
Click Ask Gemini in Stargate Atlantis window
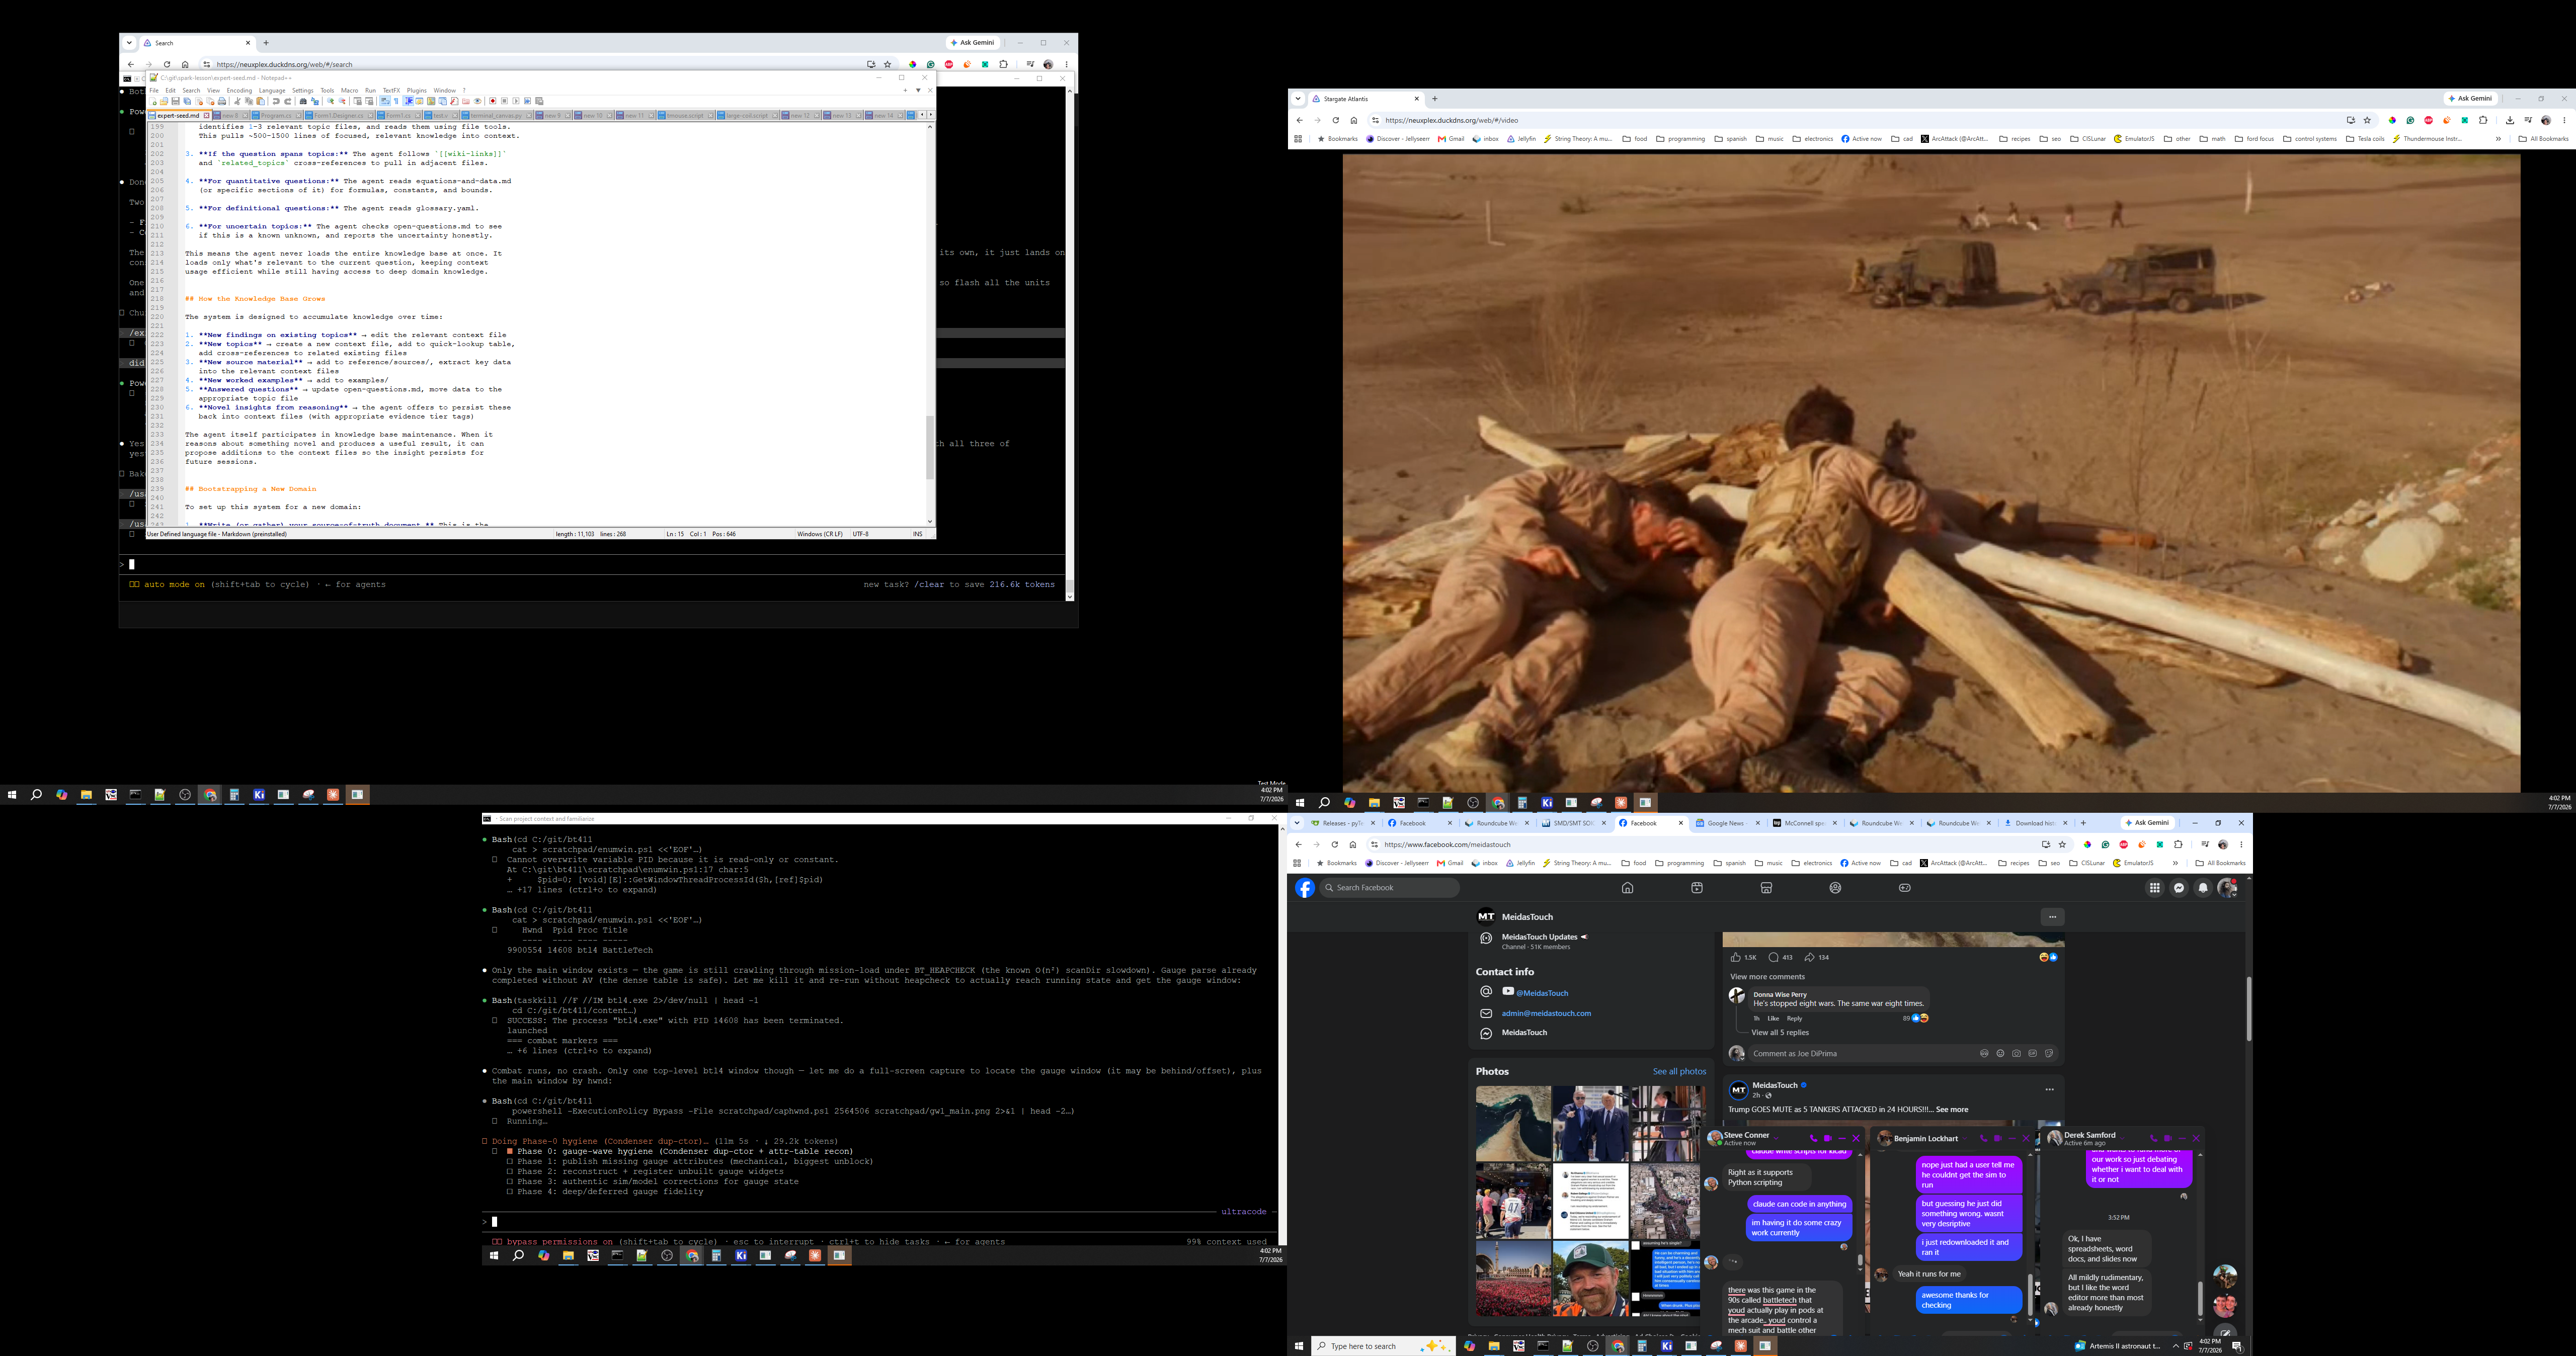[2471, 99]
